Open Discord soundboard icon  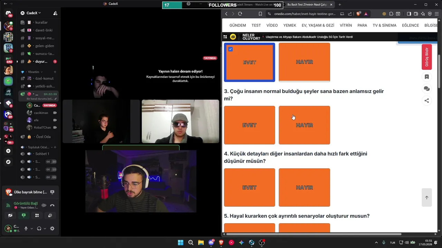50,215
